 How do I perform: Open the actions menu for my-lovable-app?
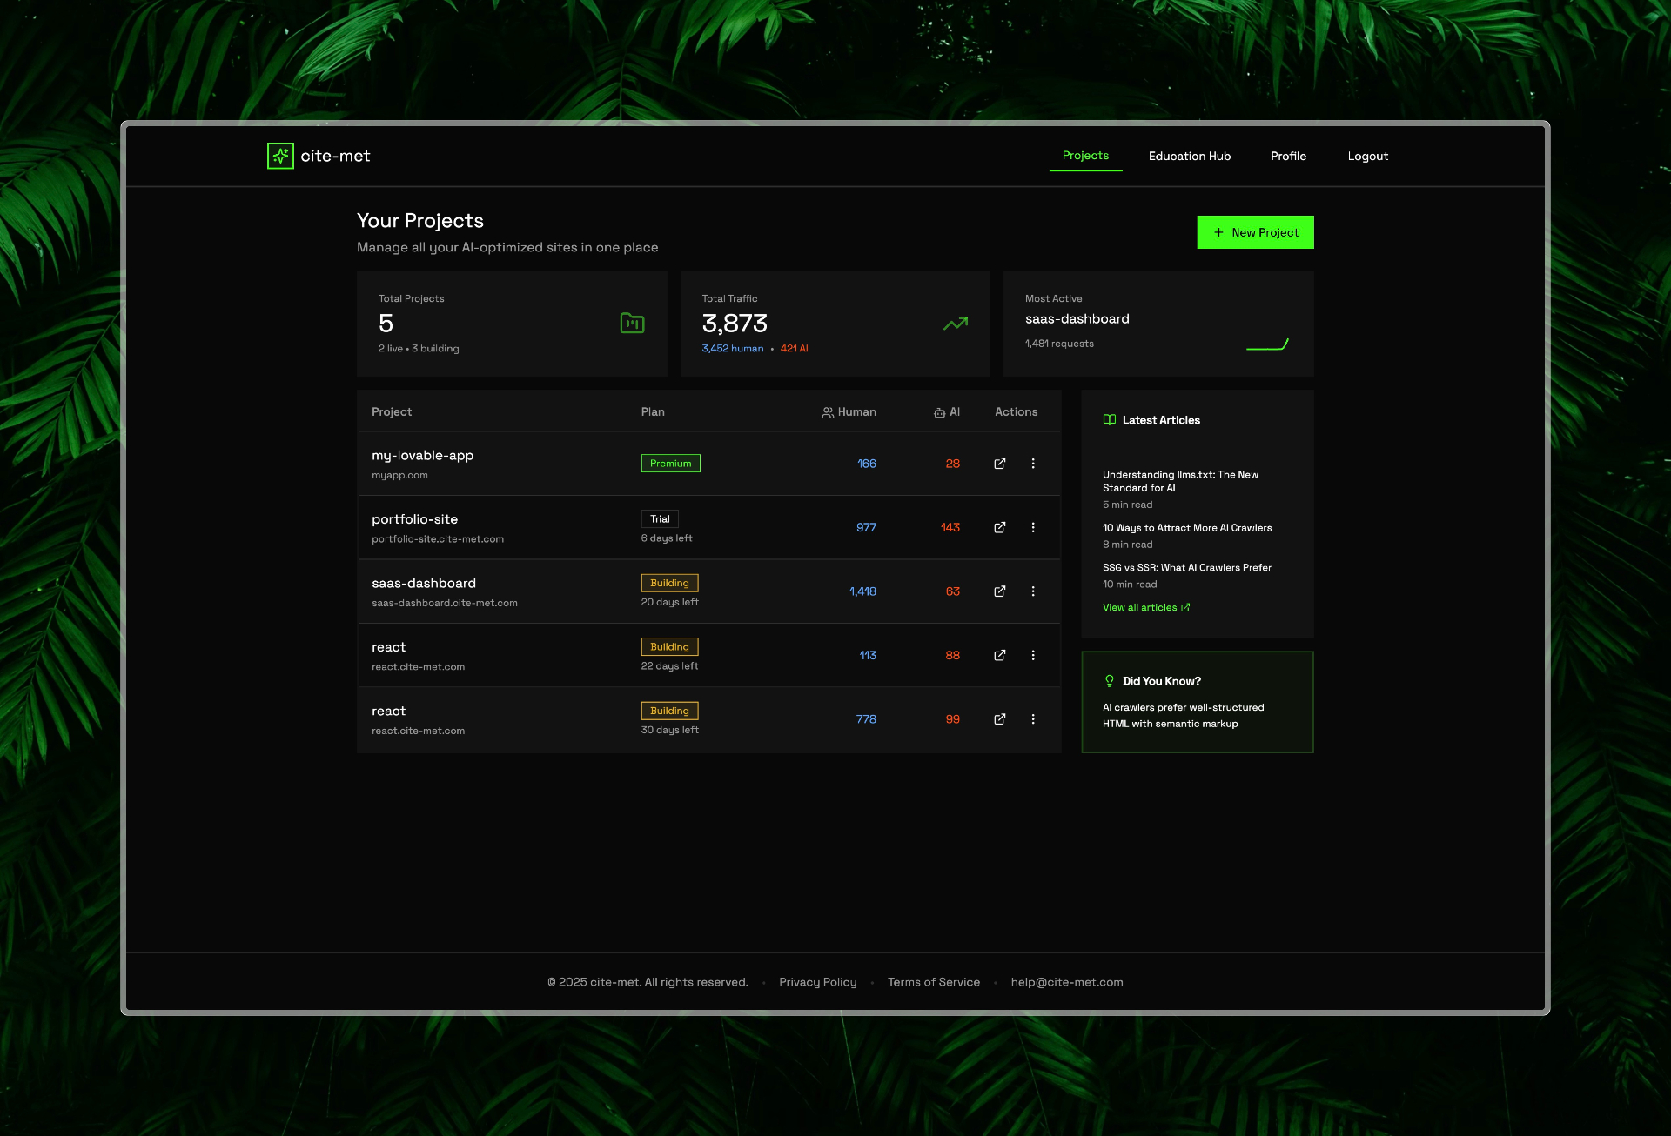point(1033,464)
